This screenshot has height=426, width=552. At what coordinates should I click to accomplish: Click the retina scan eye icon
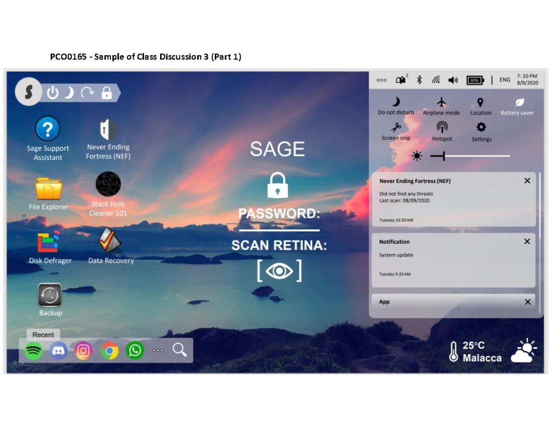pyautogui.click(x=279, y=271)
